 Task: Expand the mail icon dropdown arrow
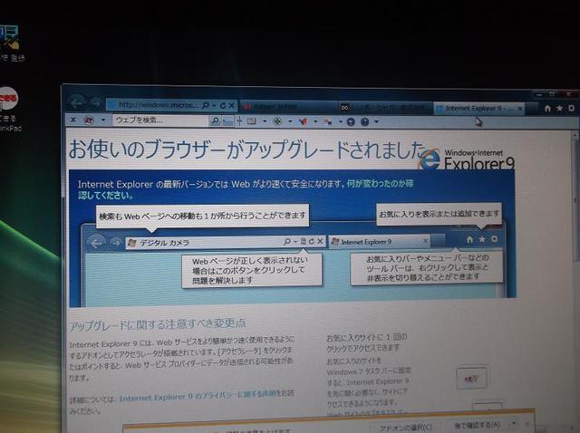click(x=265, y=120)
